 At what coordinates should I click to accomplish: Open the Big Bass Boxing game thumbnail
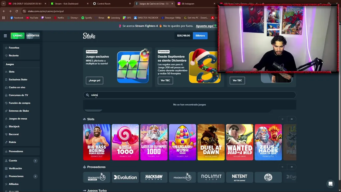click(x=96, y=142)
